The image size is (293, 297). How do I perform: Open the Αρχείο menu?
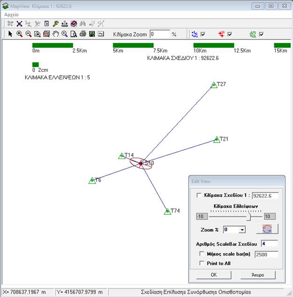point(11,15)
